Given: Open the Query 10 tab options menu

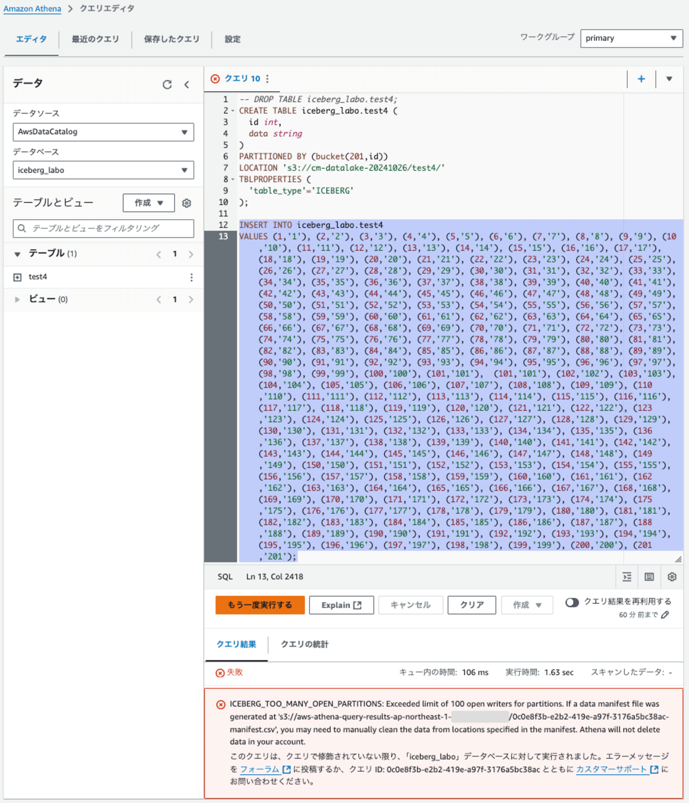Looking at the screenshot, I should [x=267, y=79].
